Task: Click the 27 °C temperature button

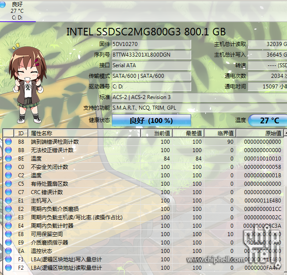Action: (268, 120)
